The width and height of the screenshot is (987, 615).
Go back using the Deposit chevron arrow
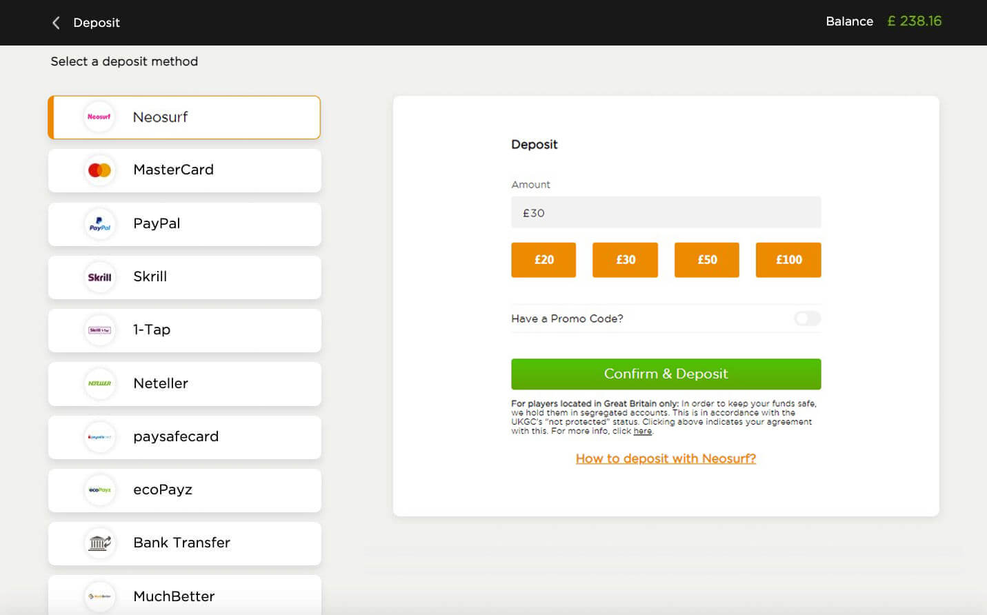[x=56, y=23]
